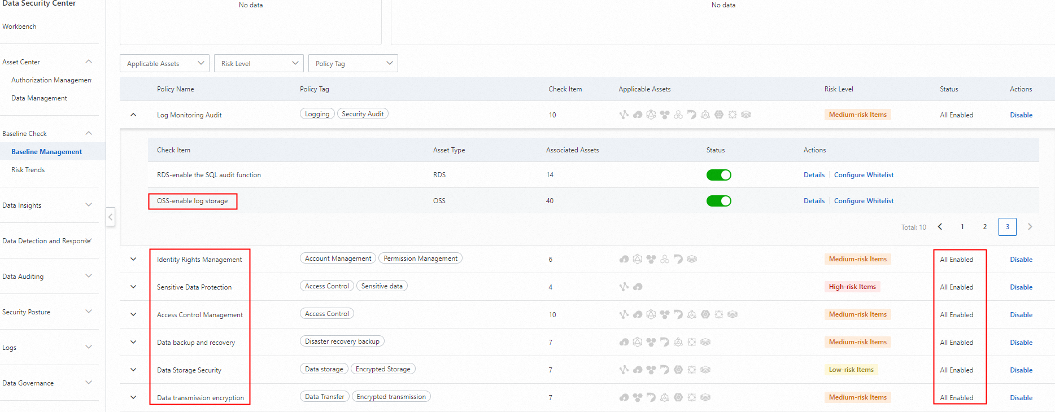
Task: Click the High-risk Items badge
Action: 852,287
